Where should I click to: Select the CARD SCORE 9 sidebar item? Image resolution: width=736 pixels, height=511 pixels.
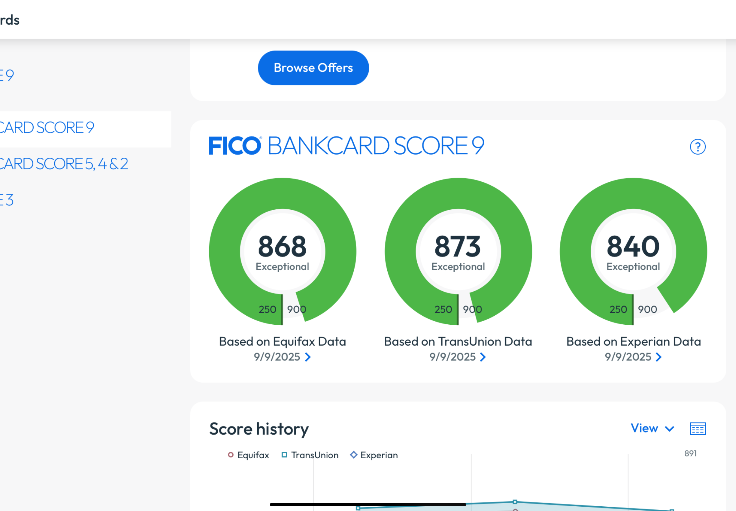(x=85, y=129)
